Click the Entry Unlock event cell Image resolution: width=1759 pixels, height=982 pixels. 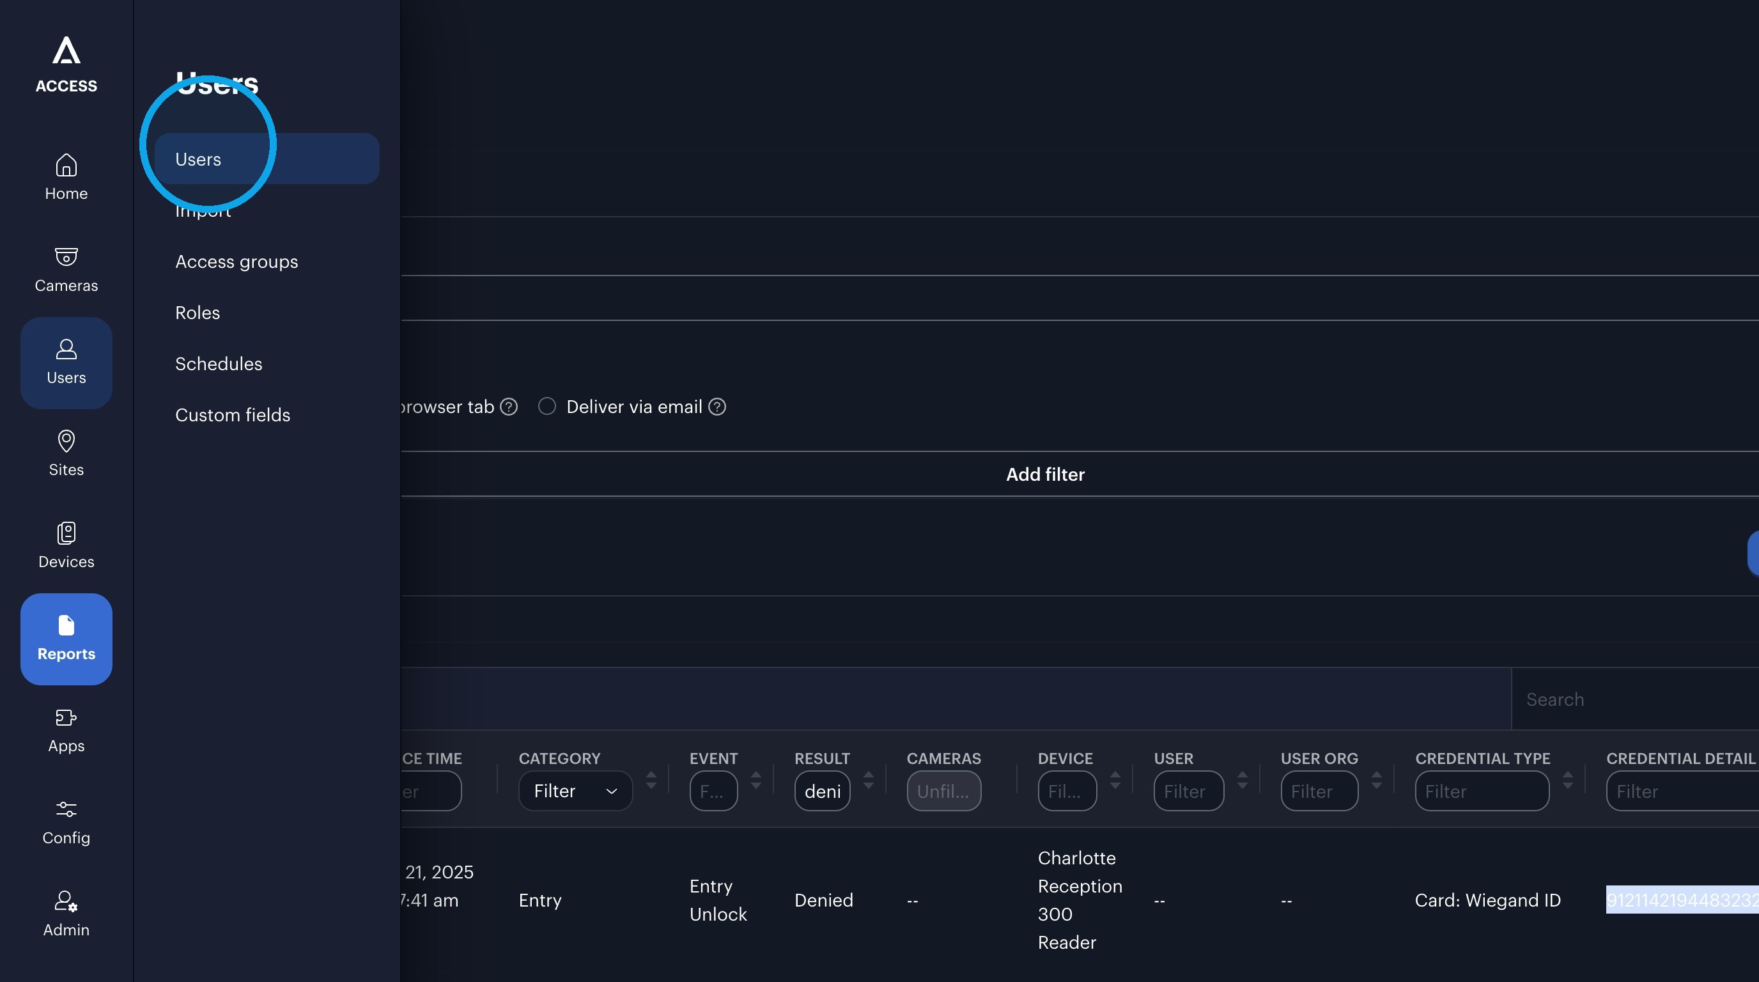[718, 900]
